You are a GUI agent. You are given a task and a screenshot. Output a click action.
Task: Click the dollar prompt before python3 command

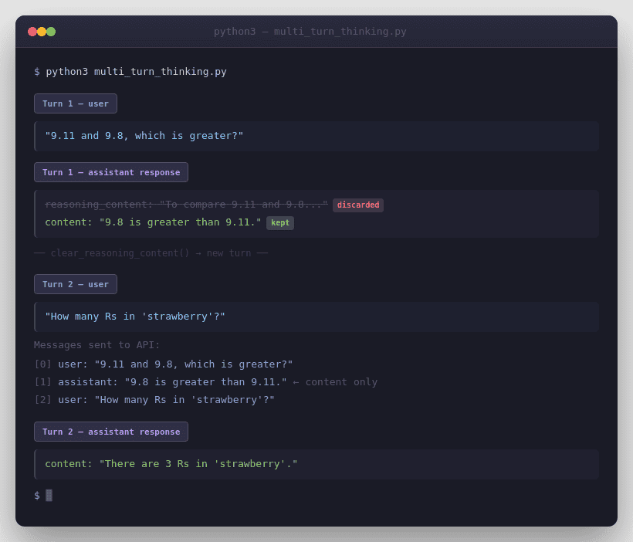(36, 71)
